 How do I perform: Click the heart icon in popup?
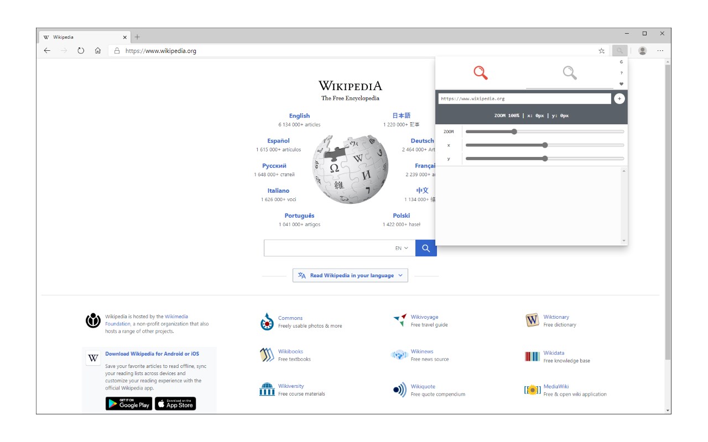[x=621, y=84]
